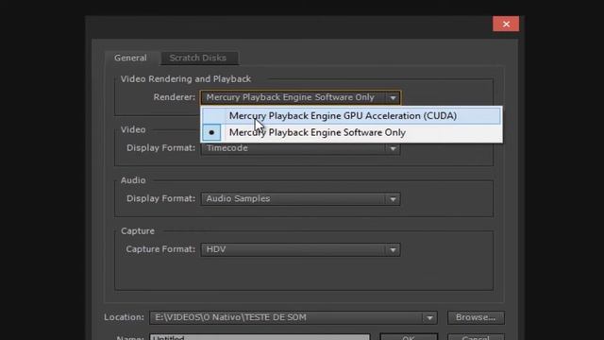
Task: Switch to the General tab
Action: [x=130, y=58]
